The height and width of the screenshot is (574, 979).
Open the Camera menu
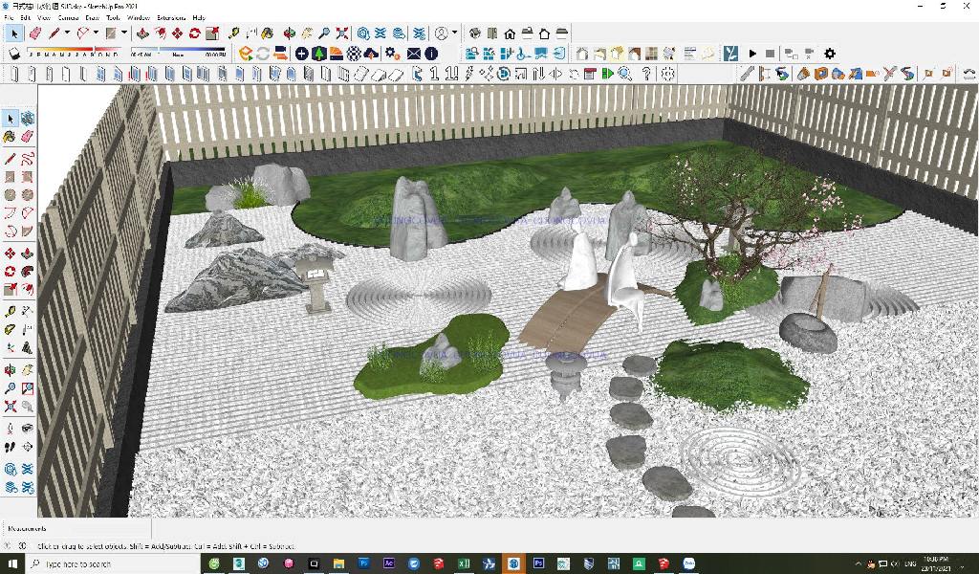[69, 17]
